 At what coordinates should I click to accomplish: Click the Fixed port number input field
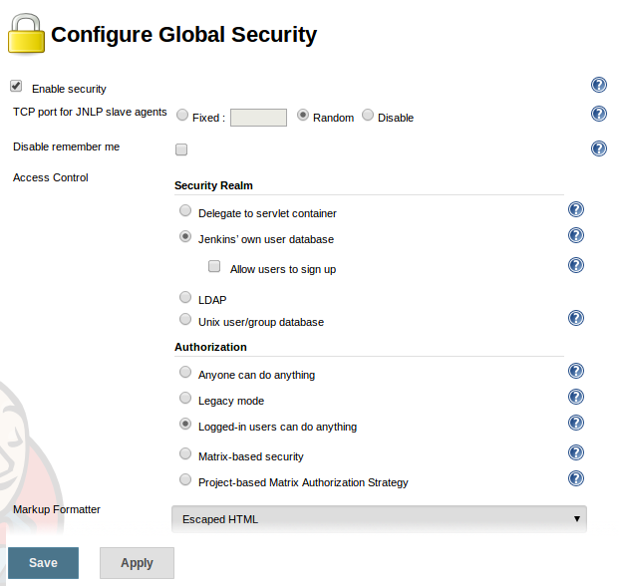(x=258, y=118)
